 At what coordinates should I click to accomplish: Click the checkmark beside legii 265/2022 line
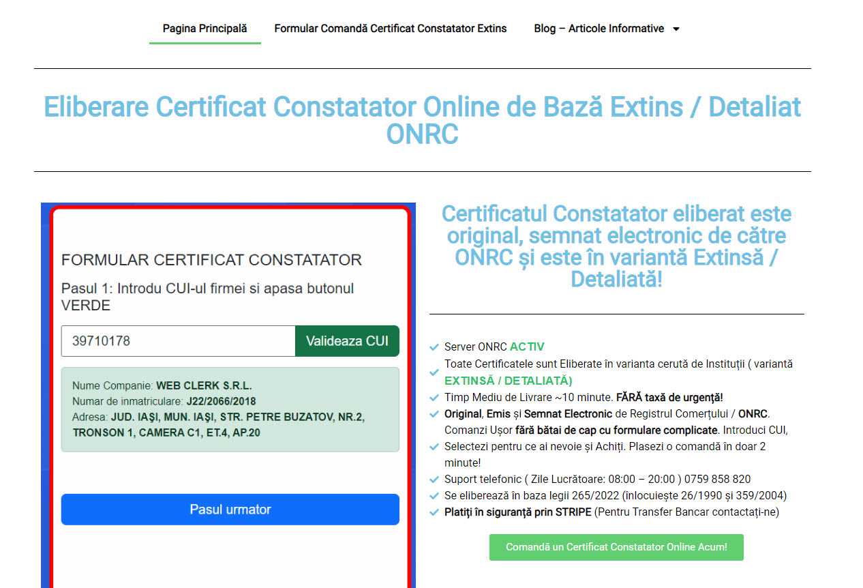click(x=434, y=495)
